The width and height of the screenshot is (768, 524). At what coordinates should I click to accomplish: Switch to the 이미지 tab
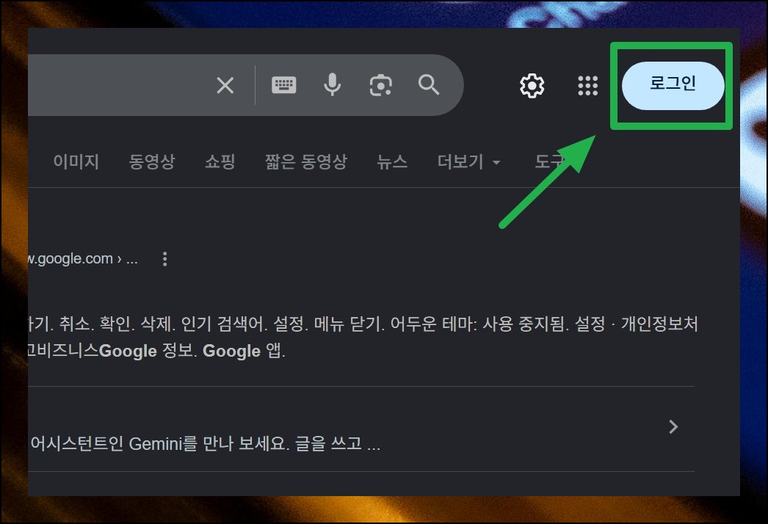[x=76, y=161]
